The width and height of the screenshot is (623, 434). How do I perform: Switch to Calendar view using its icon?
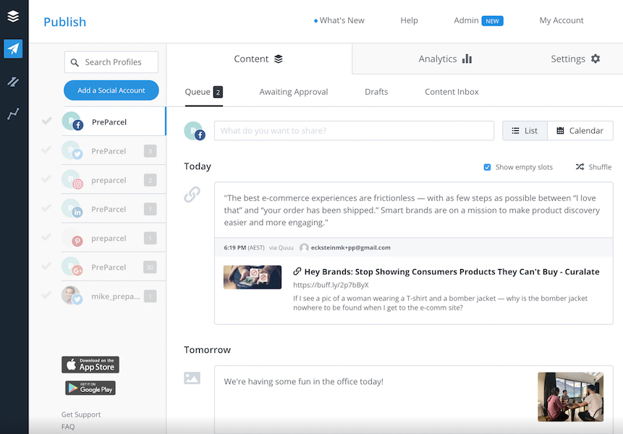tap(579, 130)
